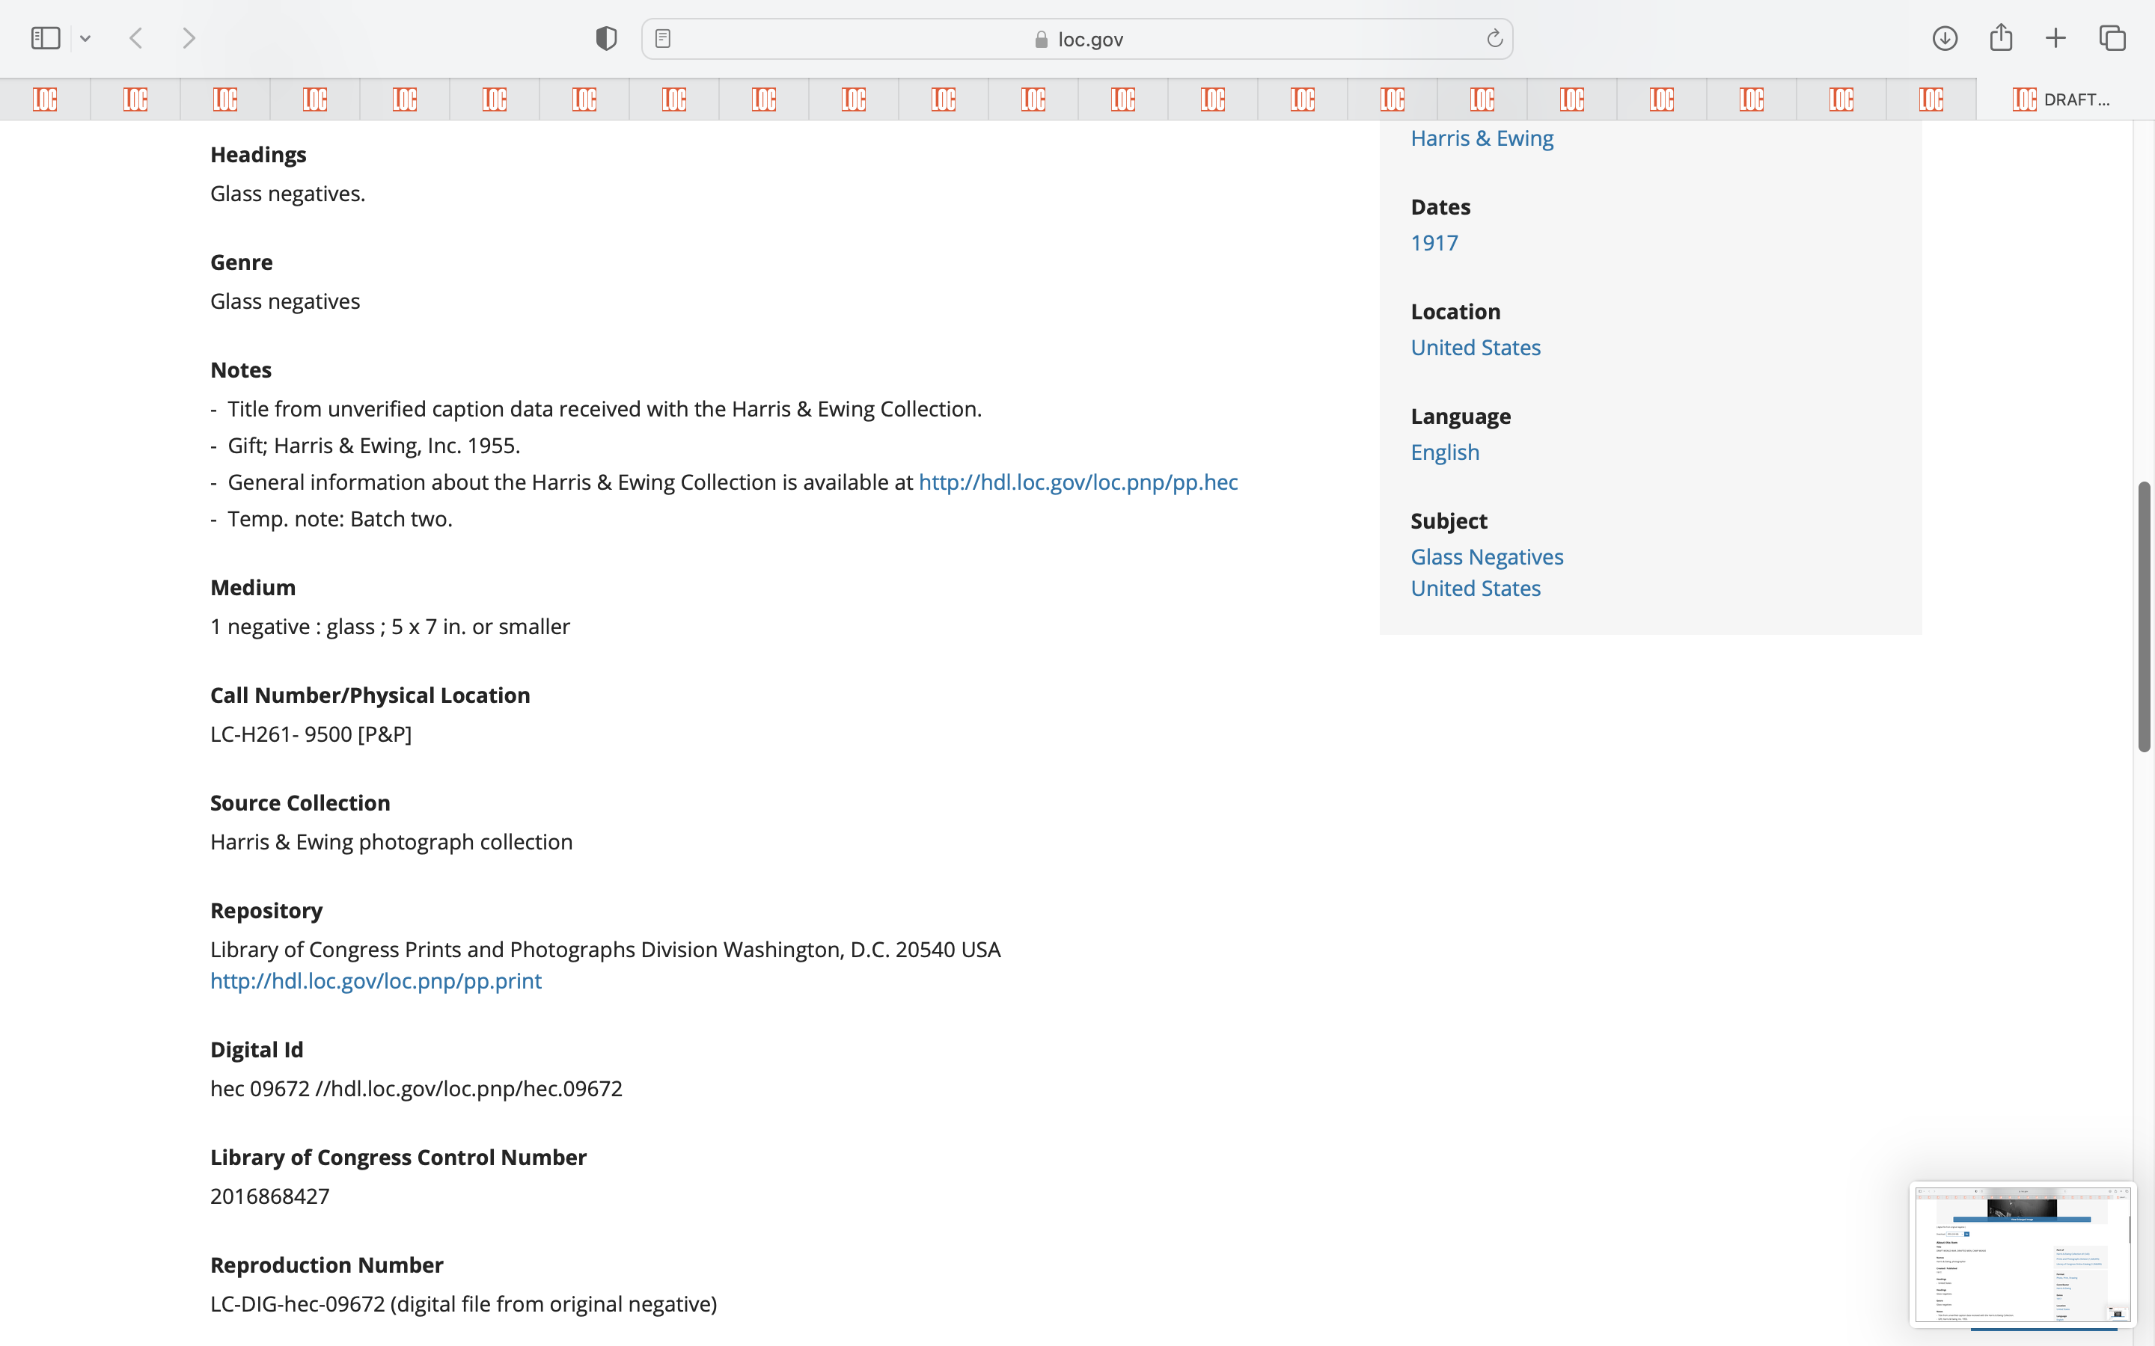Screen dimensions: 2155x1346
Task: Follow the 1917 date link
Action: tap(1434, 243)
